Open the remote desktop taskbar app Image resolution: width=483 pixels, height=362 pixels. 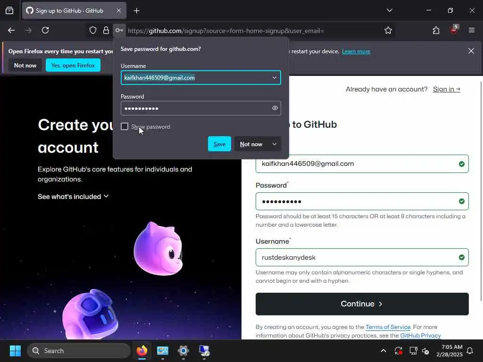[x=204, y=351]
